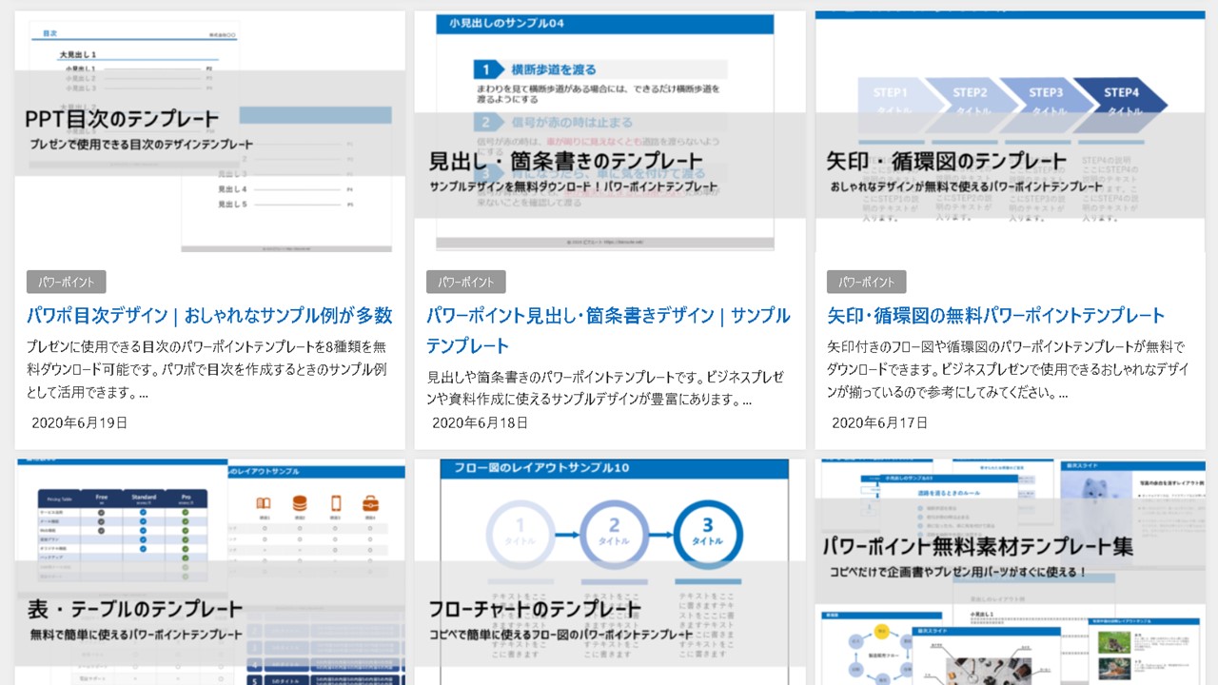Viewport: 1218px width, 685px height.
Task: Open the 矢印・循環図の無料パワーポイントテンプレート title link
Action: [x=996, y=315]
